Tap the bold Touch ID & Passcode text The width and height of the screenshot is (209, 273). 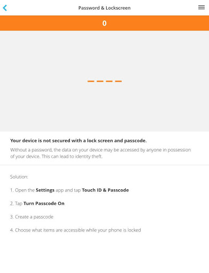point(105,190)
